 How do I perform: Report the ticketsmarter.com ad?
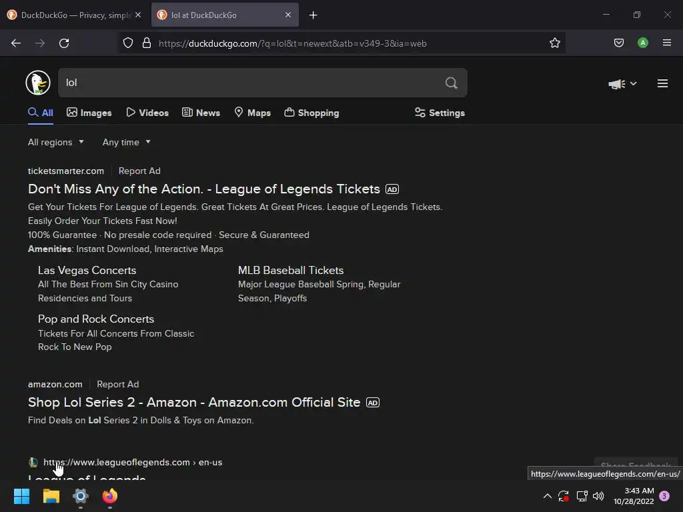tap(139, 171)
